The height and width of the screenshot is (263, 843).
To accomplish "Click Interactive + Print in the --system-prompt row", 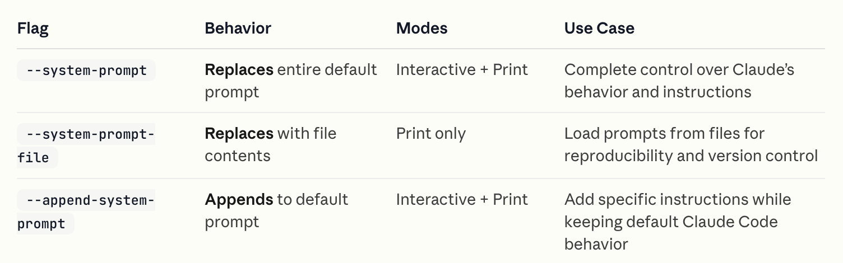I will pyautogui.click(x=462, y=70).
